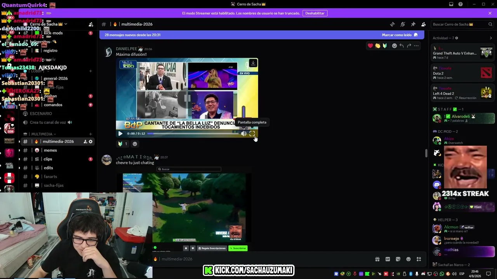Screen dimensions: 497x279
Task: Open the emoji picker in message bar
Action: click(x=408, y=259)
